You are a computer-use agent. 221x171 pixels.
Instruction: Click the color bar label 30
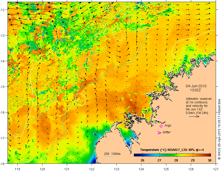(209, 160)
